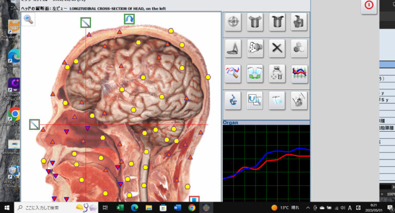This screenshot has width=395, height=213.
Task: Open File Explorer from the taskbar
Action: (149, 208)
